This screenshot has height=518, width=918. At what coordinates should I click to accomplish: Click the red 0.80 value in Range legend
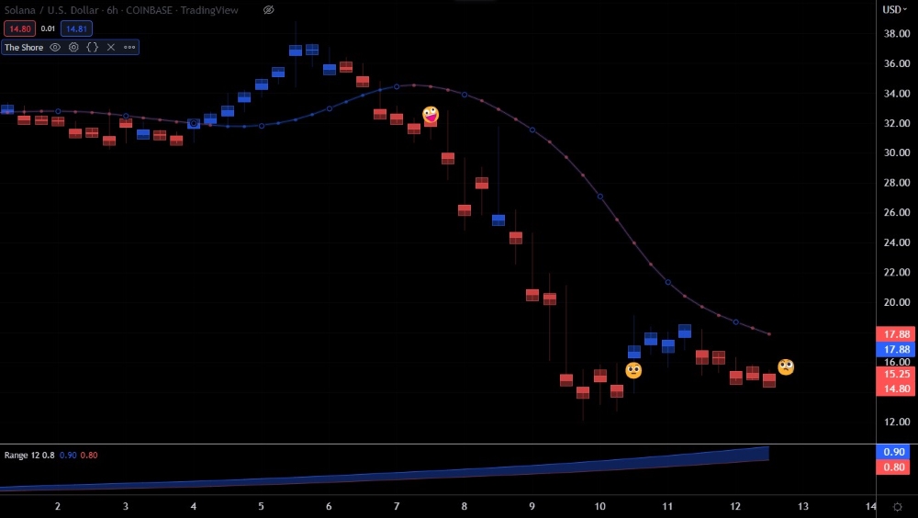tap(89, 456)
